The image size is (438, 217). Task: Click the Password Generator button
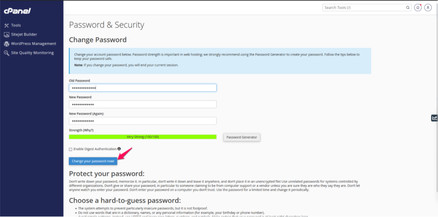click(x=242, y=137)
